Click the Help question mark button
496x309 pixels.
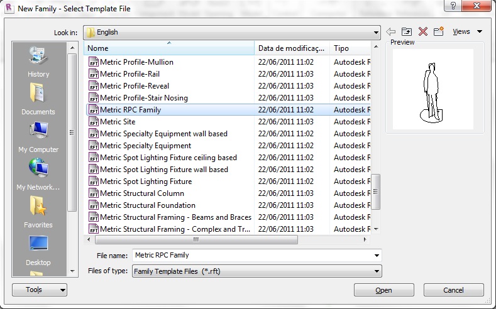coord(453,6)
